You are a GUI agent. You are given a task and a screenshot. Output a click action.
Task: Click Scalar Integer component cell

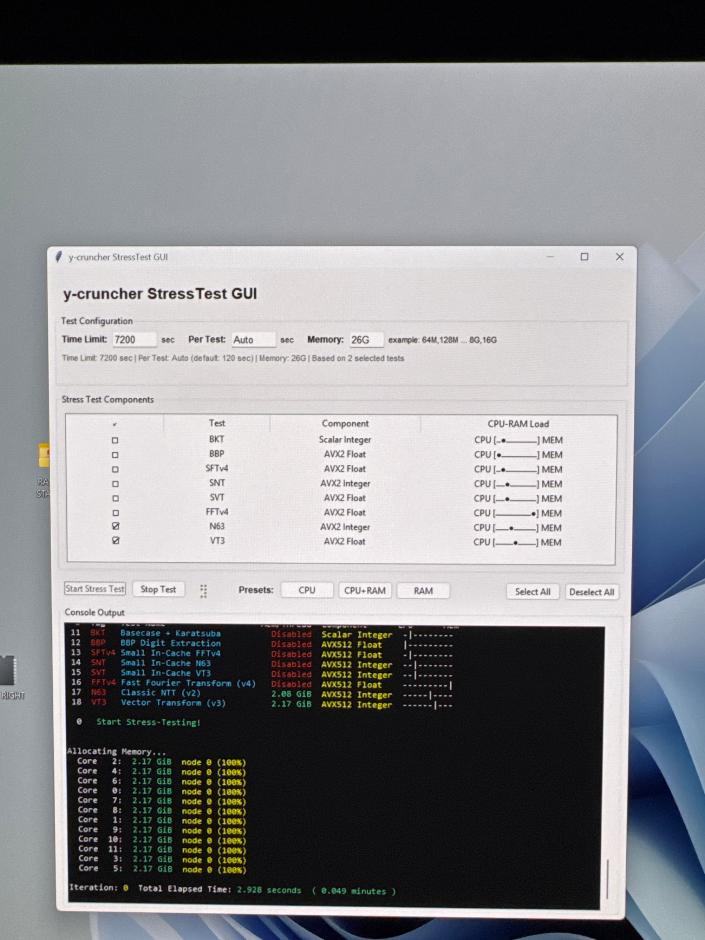click(x=345, y=440)
